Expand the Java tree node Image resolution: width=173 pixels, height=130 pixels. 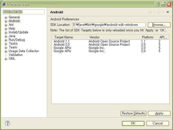[x=6, y=36]
